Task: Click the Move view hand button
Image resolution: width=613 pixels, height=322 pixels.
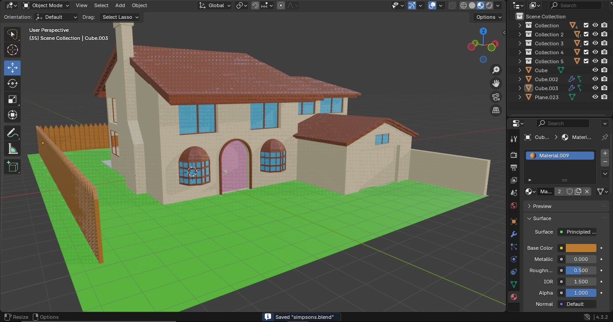Action: pyautogui.click(x=496, y=83)
